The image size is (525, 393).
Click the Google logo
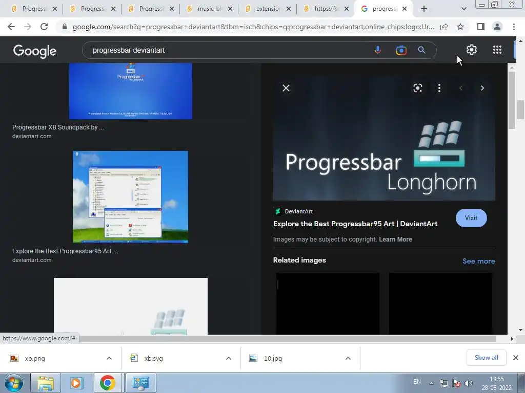[34, 51]
